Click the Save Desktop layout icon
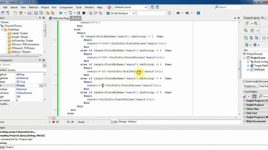The image size is (268, 150). [152, 7]
